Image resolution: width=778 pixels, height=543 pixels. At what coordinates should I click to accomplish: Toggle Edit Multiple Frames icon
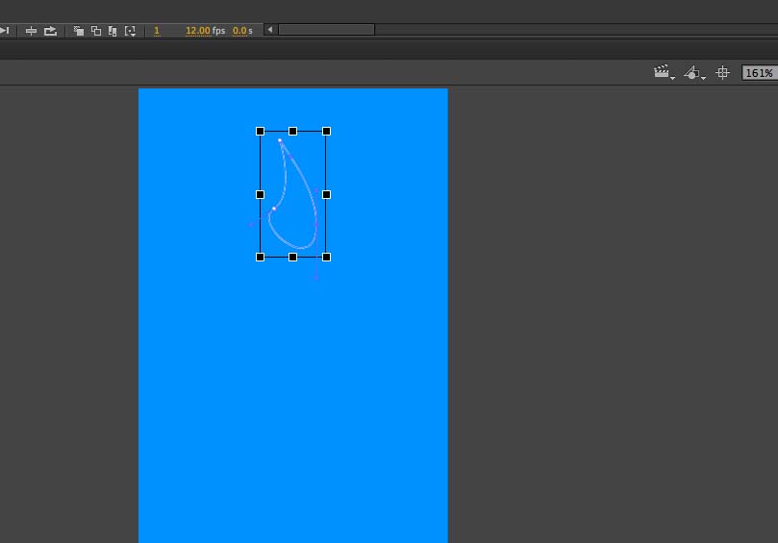113,31
